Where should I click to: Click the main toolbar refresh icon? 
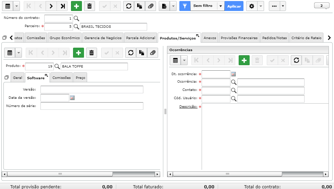click(x=129, y=6)
